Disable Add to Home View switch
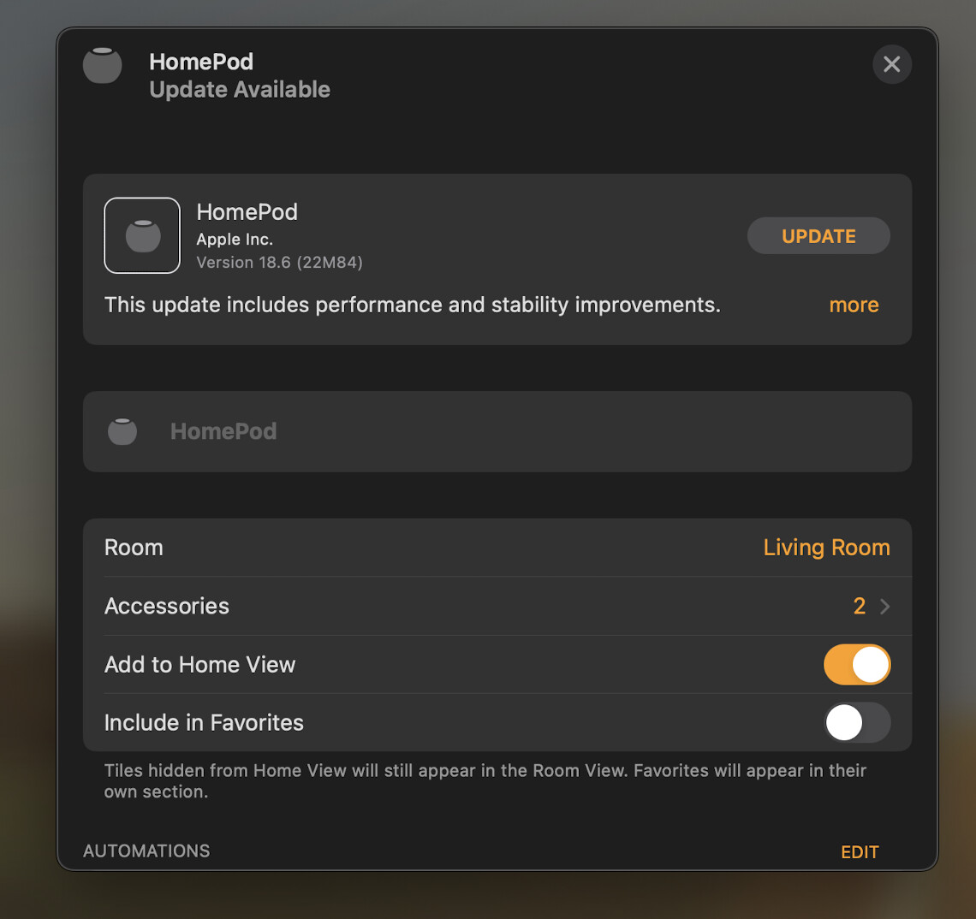Image resolution: width=976 pixels, height=919 pixels. tap(856, 665)
